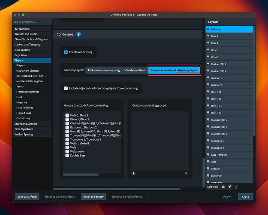Select all part layouts icon
The height and width of the screenshot is (215, 268).
pyautogui.click(x=229, y=187)
